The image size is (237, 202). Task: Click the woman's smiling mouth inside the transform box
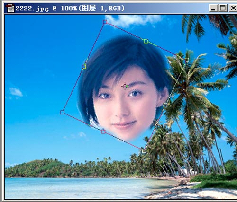tap(124, 124)
